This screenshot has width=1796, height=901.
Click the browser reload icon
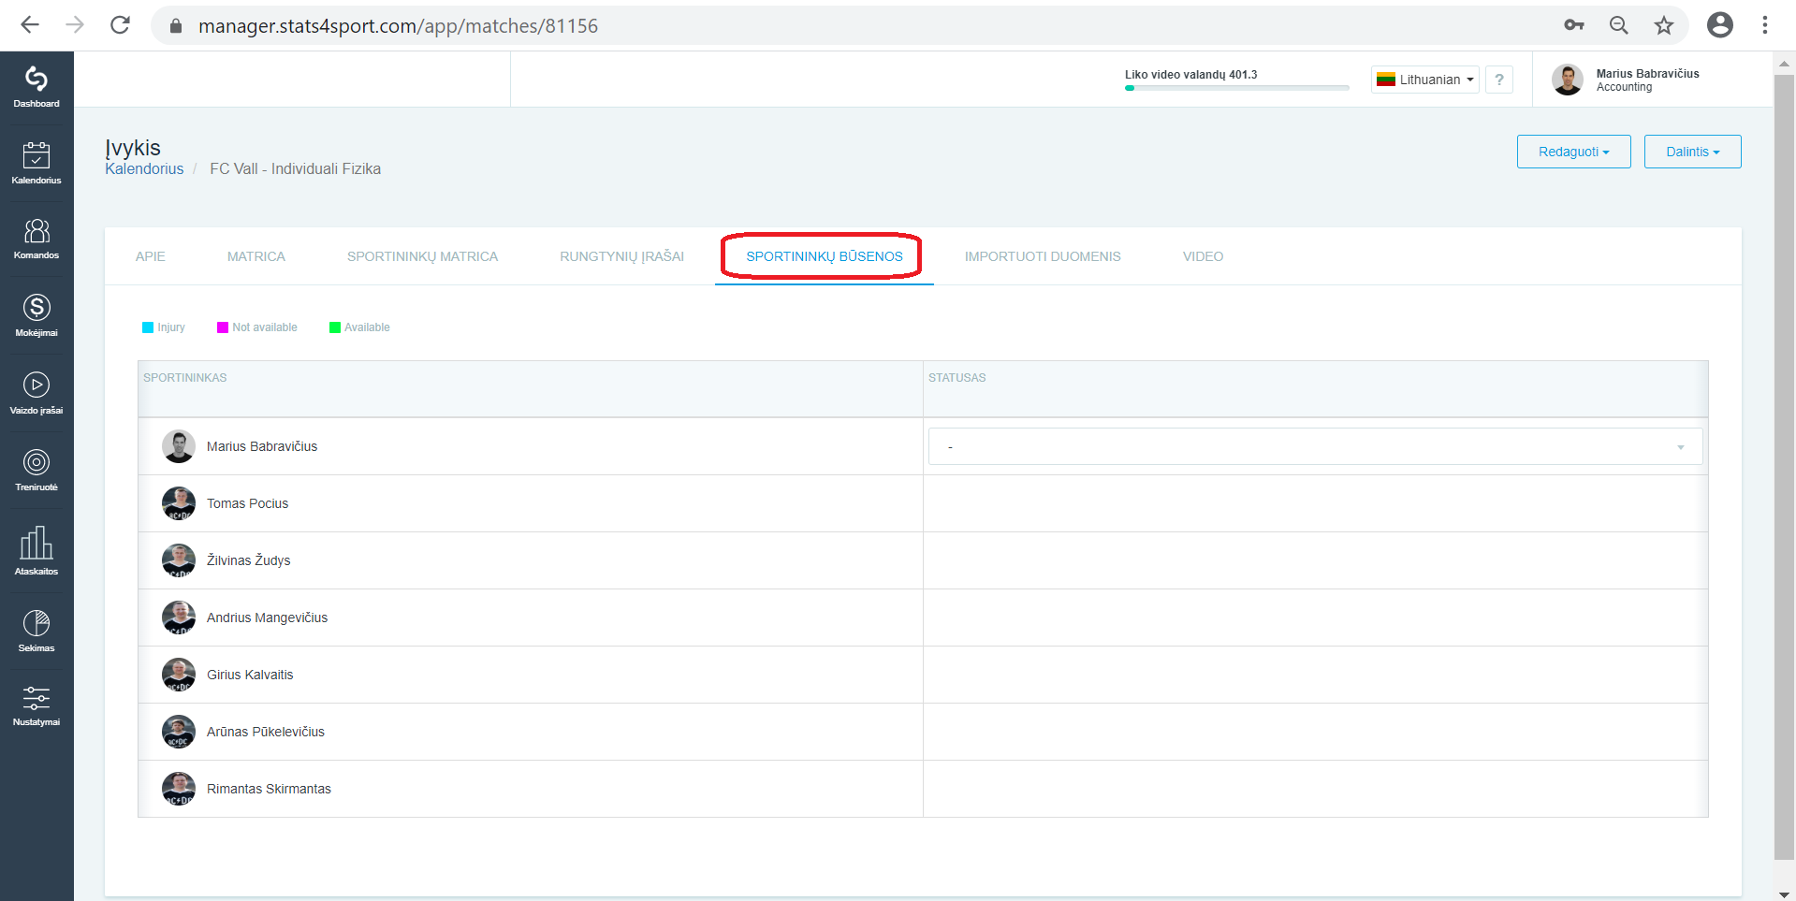[120, 25]
